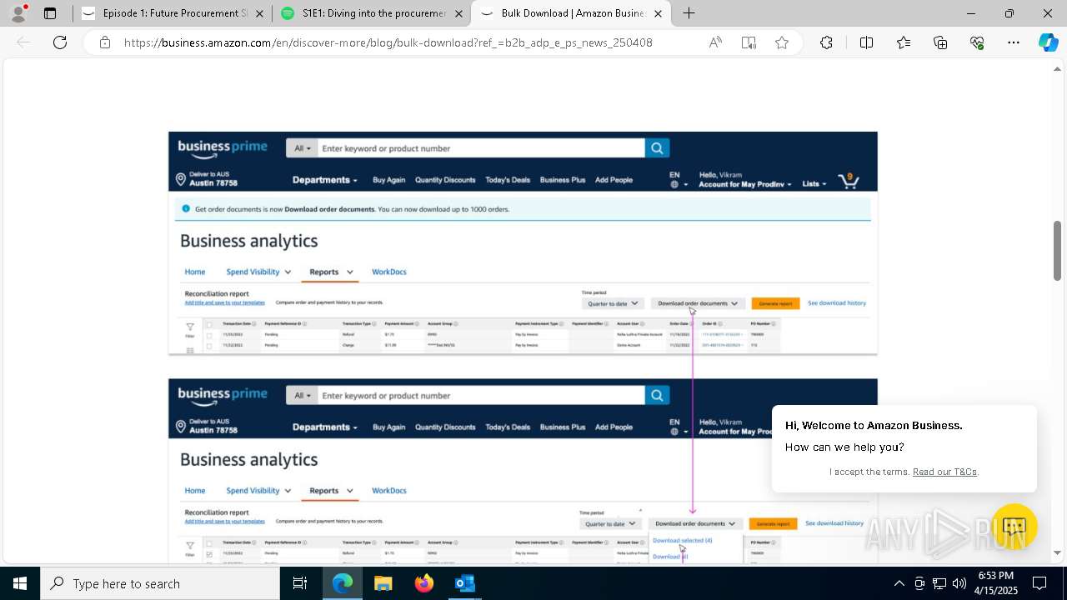The image size is (1067, 600).
Task: Open Task View on the taskbar
Action: click(300, 583)
